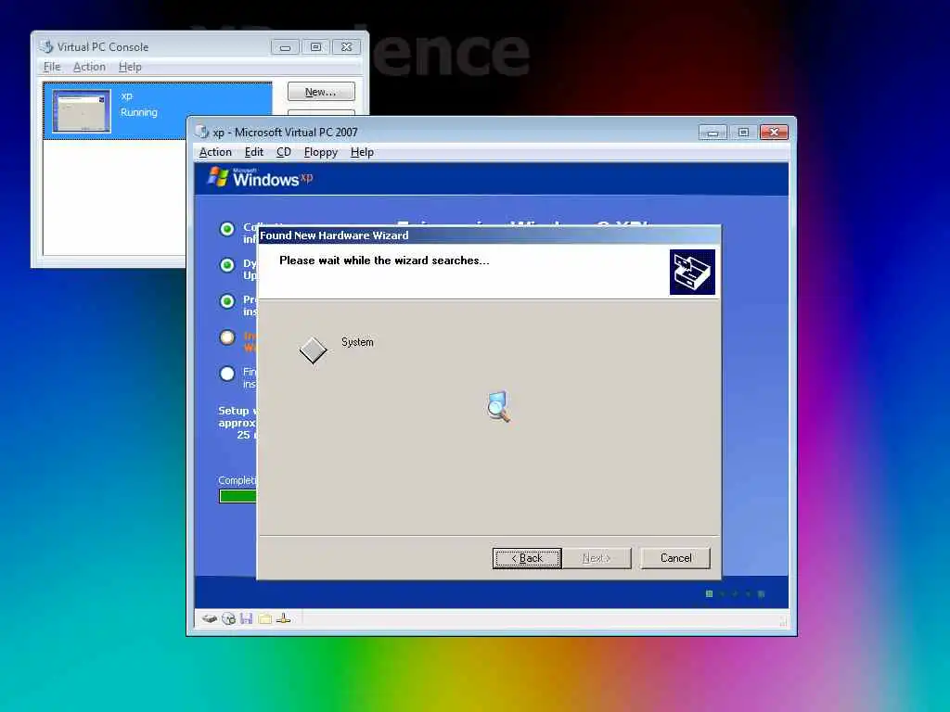Click the shared folders status icon
The width and height of the screenshot is (950, 712).
pos(264,618)
